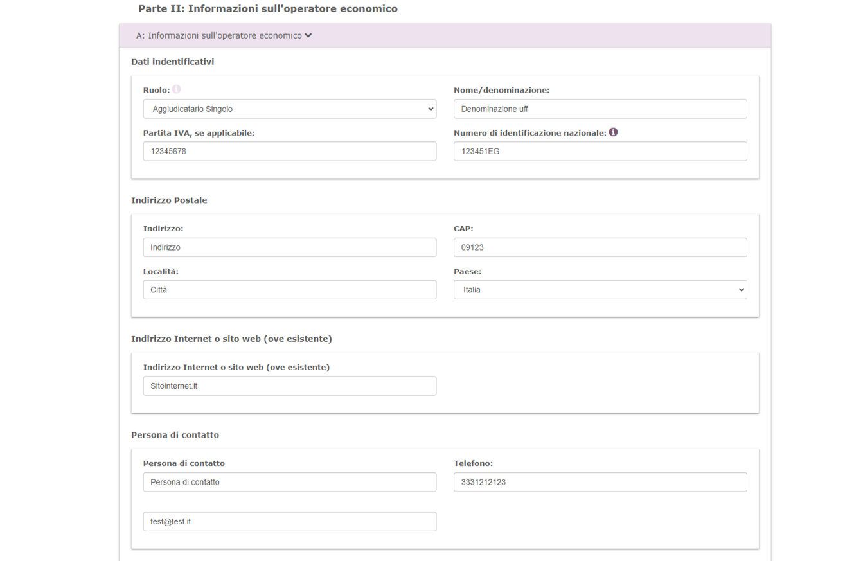The image size is (863, 561).
Task: Click the Nome/denominazione input field
Action: 600,109
